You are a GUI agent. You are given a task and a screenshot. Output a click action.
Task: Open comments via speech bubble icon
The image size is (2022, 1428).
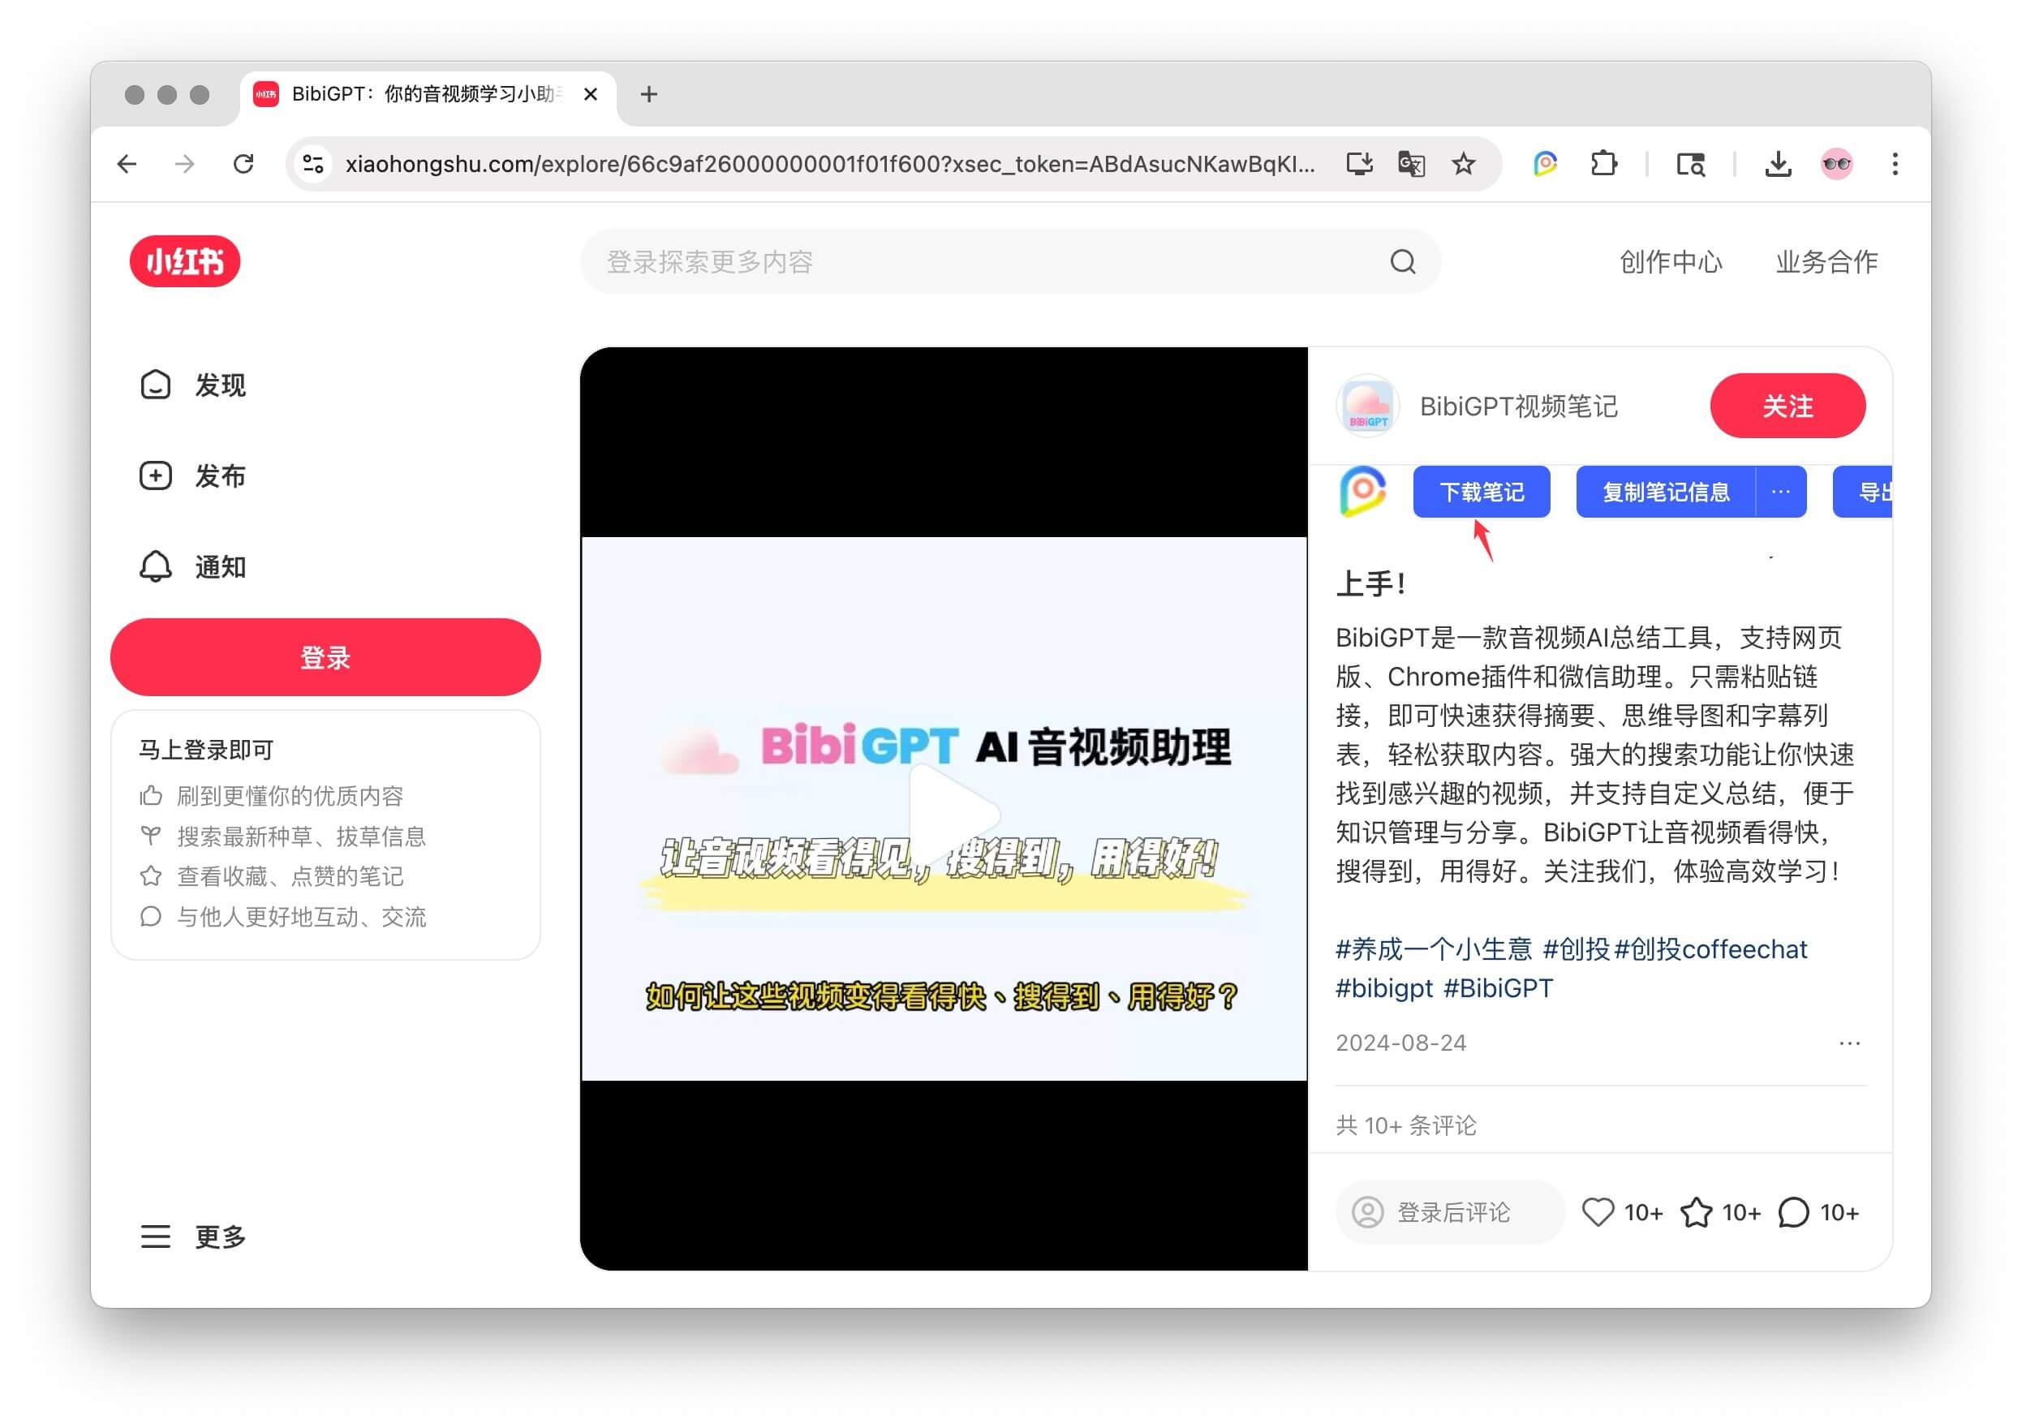click(1793, 1212)
